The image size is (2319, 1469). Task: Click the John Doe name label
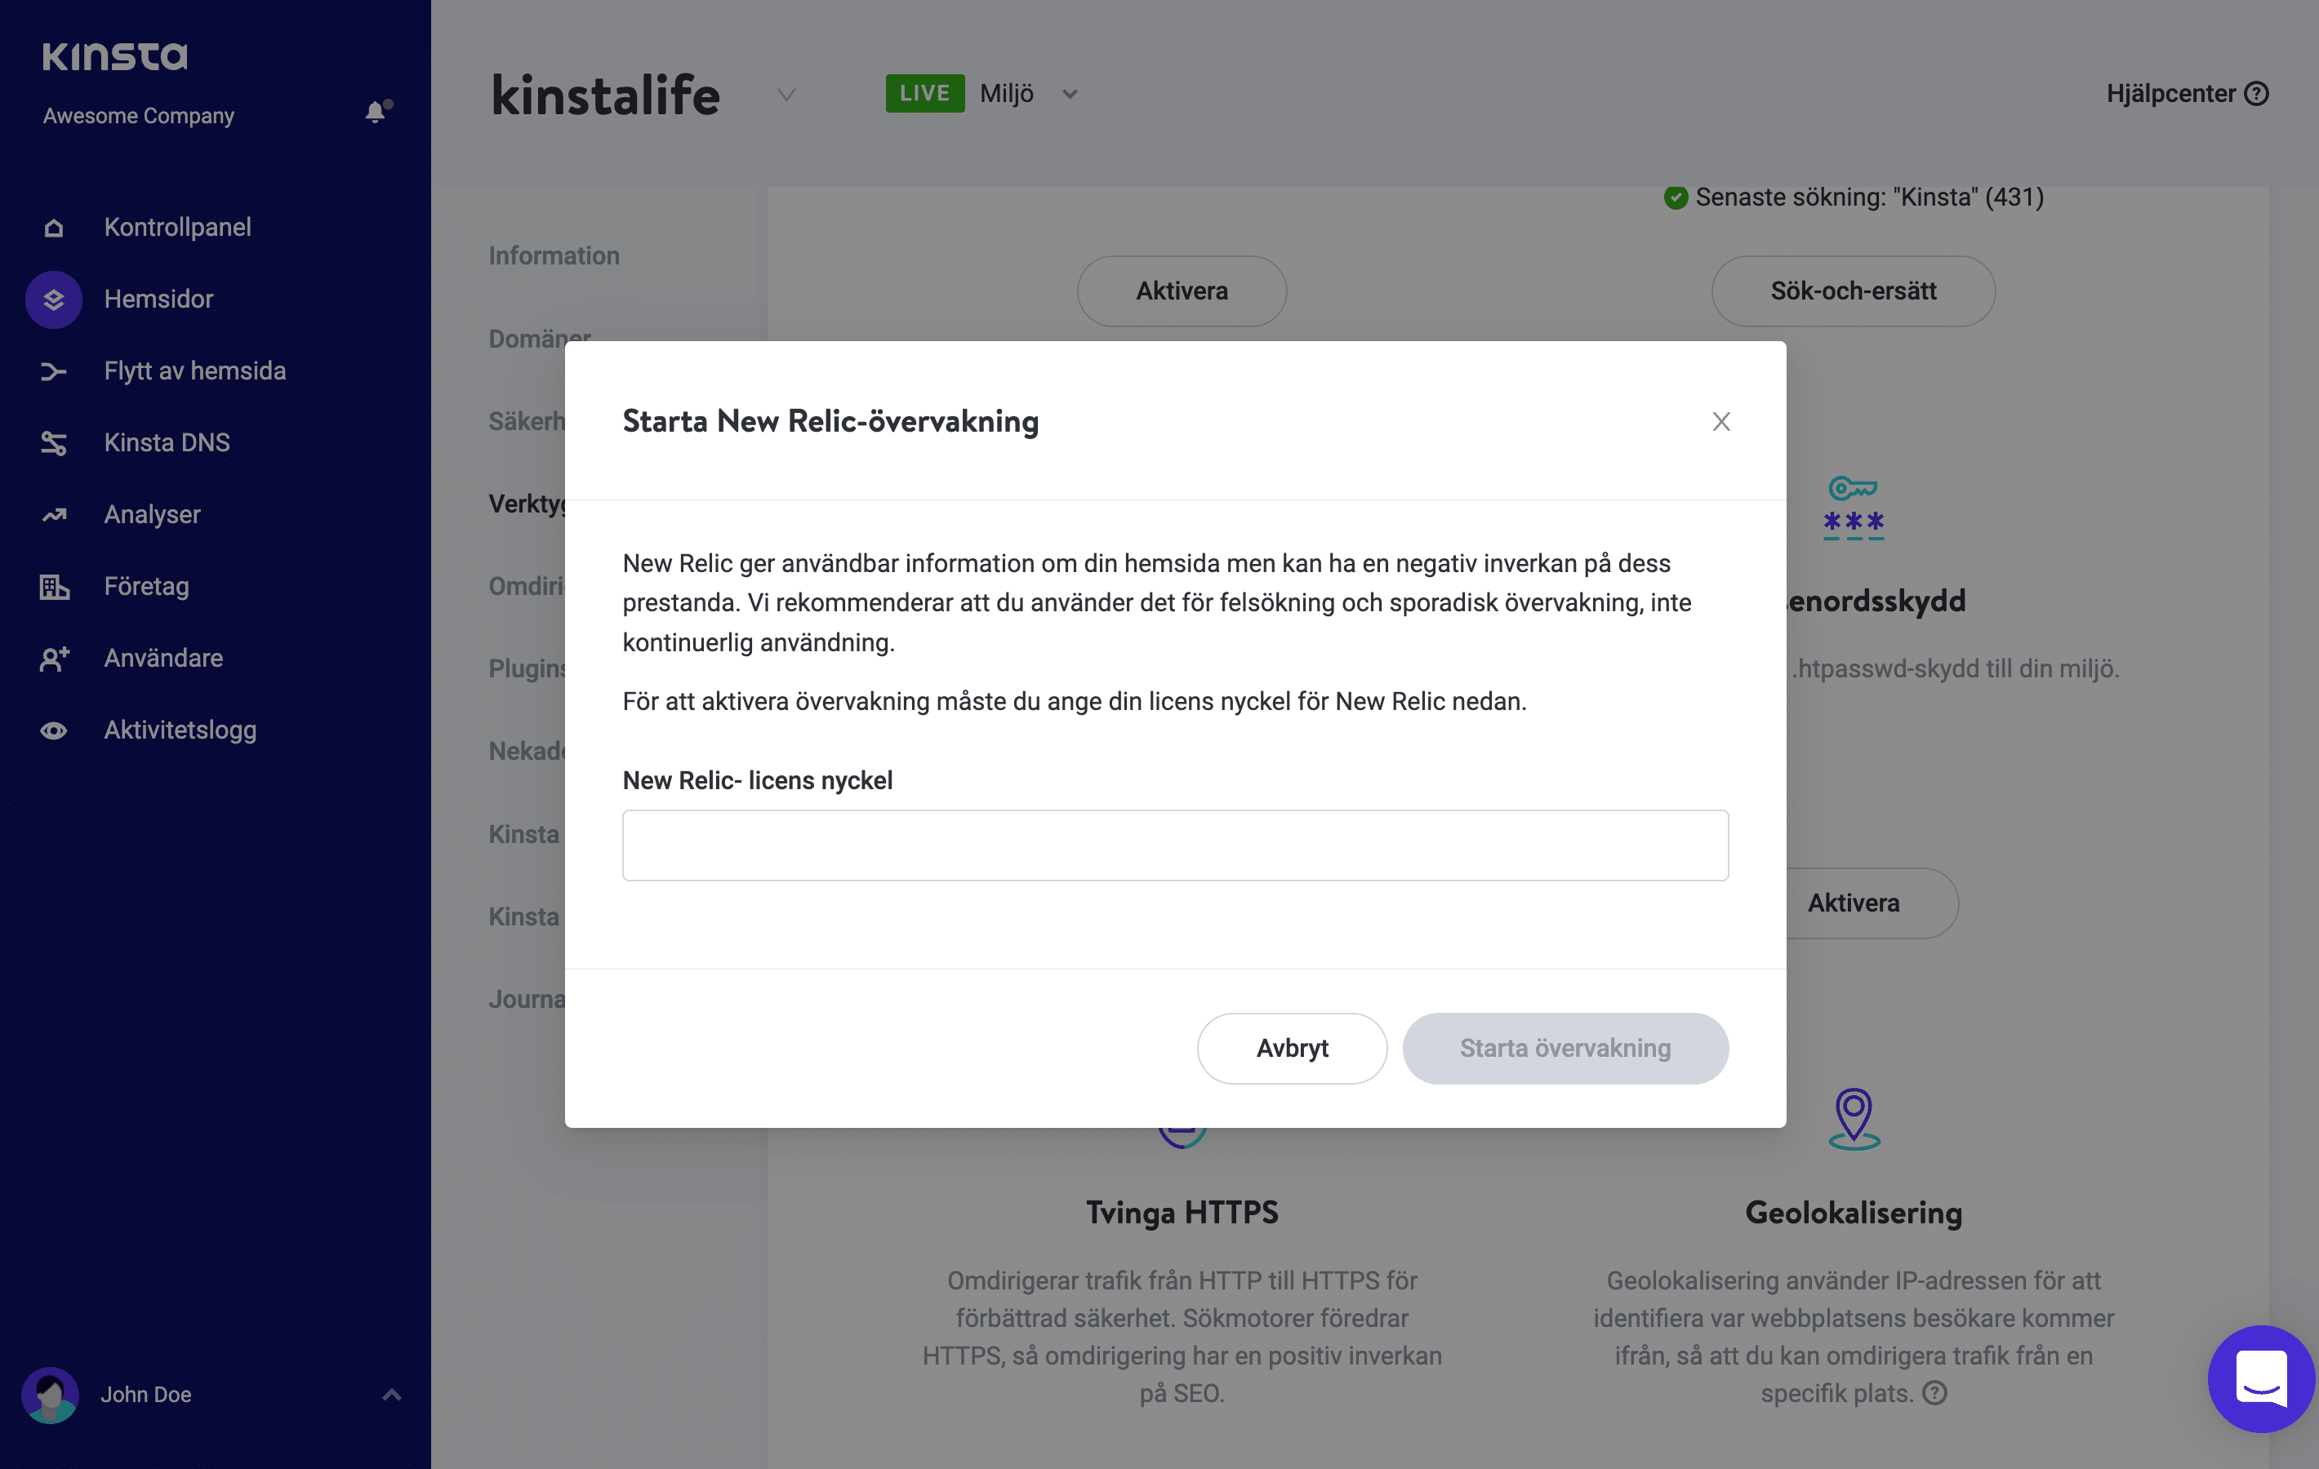pos(146,1395)
